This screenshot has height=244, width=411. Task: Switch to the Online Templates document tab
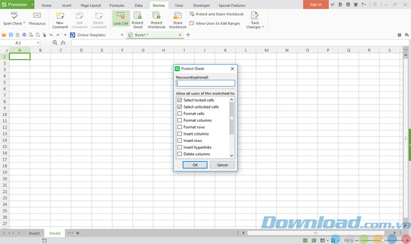91,35
